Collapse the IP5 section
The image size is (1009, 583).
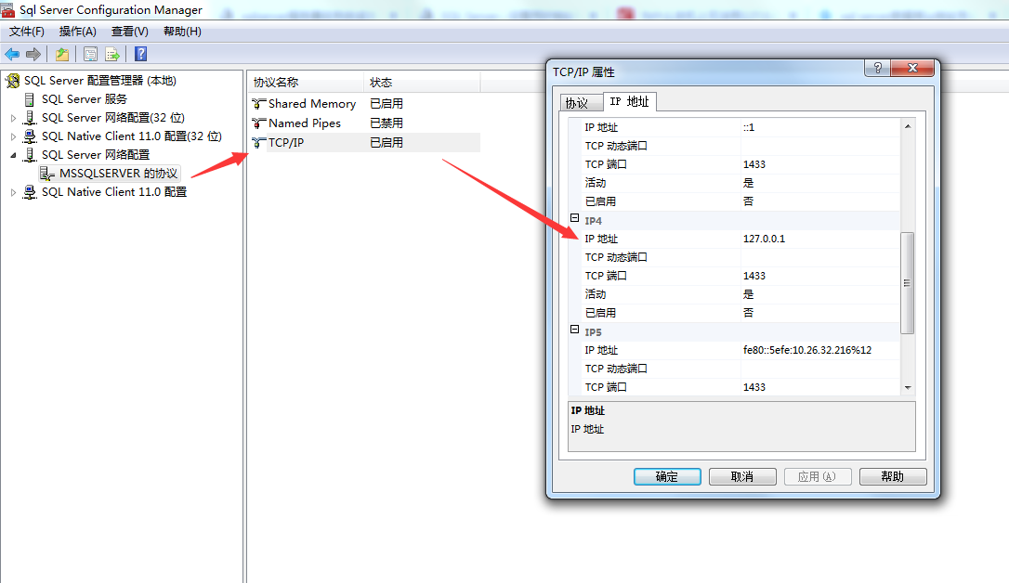point(574,330)
